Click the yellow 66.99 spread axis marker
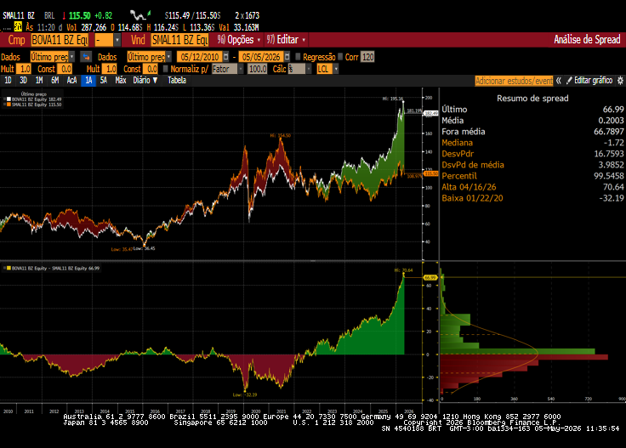The image size is (626, 448). [x=430, y=277]
